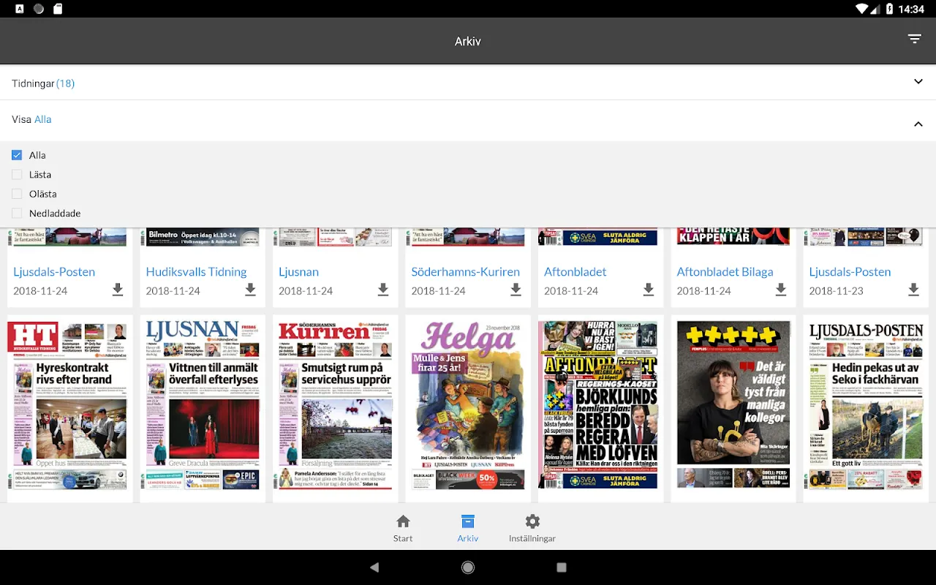The width and height of the screenshot is (936, 585).
Task: Enable the Lästa filter checkbox
Action: (x=17, y=175)
